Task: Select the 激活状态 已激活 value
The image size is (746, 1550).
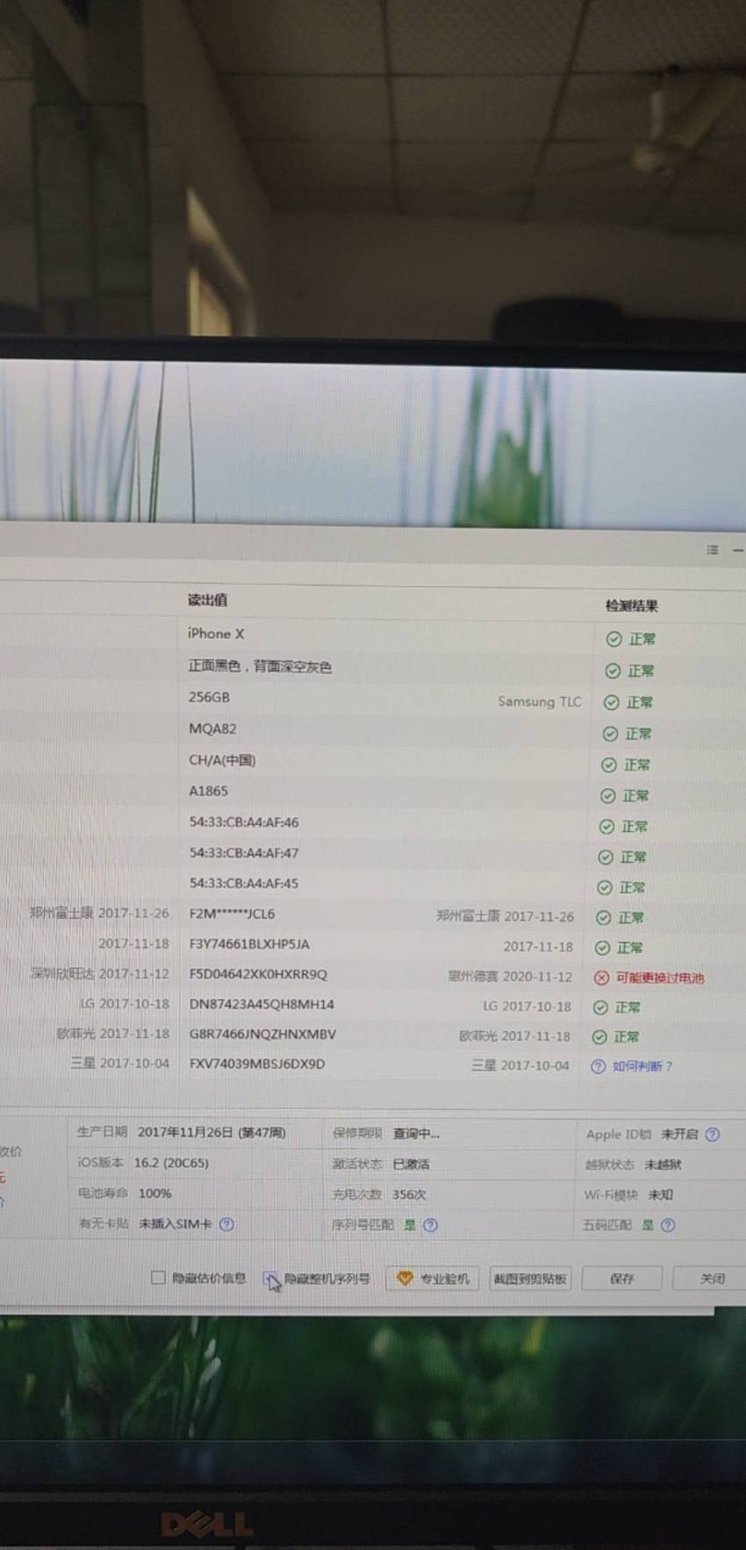Action: coord(411,1164)
